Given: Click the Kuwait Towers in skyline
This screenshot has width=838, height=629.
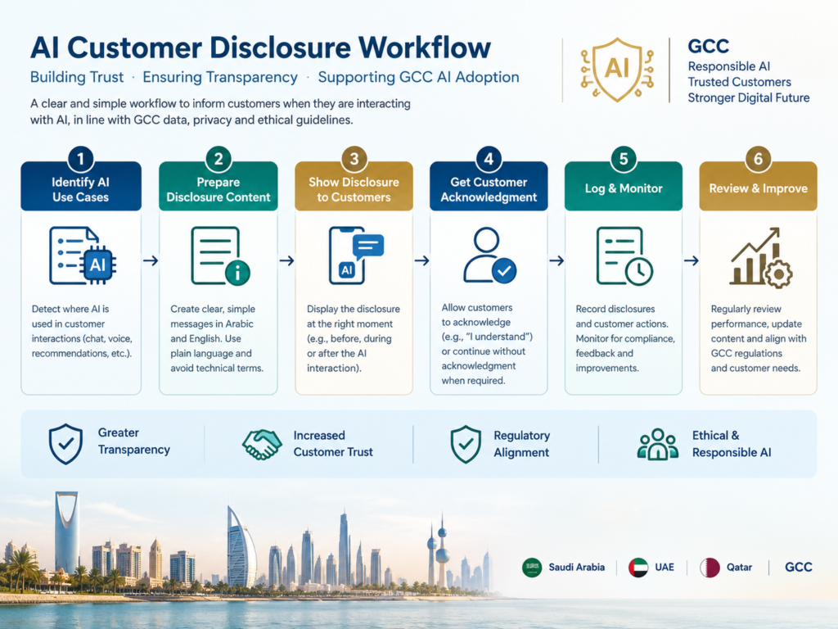Looking at the screenshot, I should pos(437,551).
